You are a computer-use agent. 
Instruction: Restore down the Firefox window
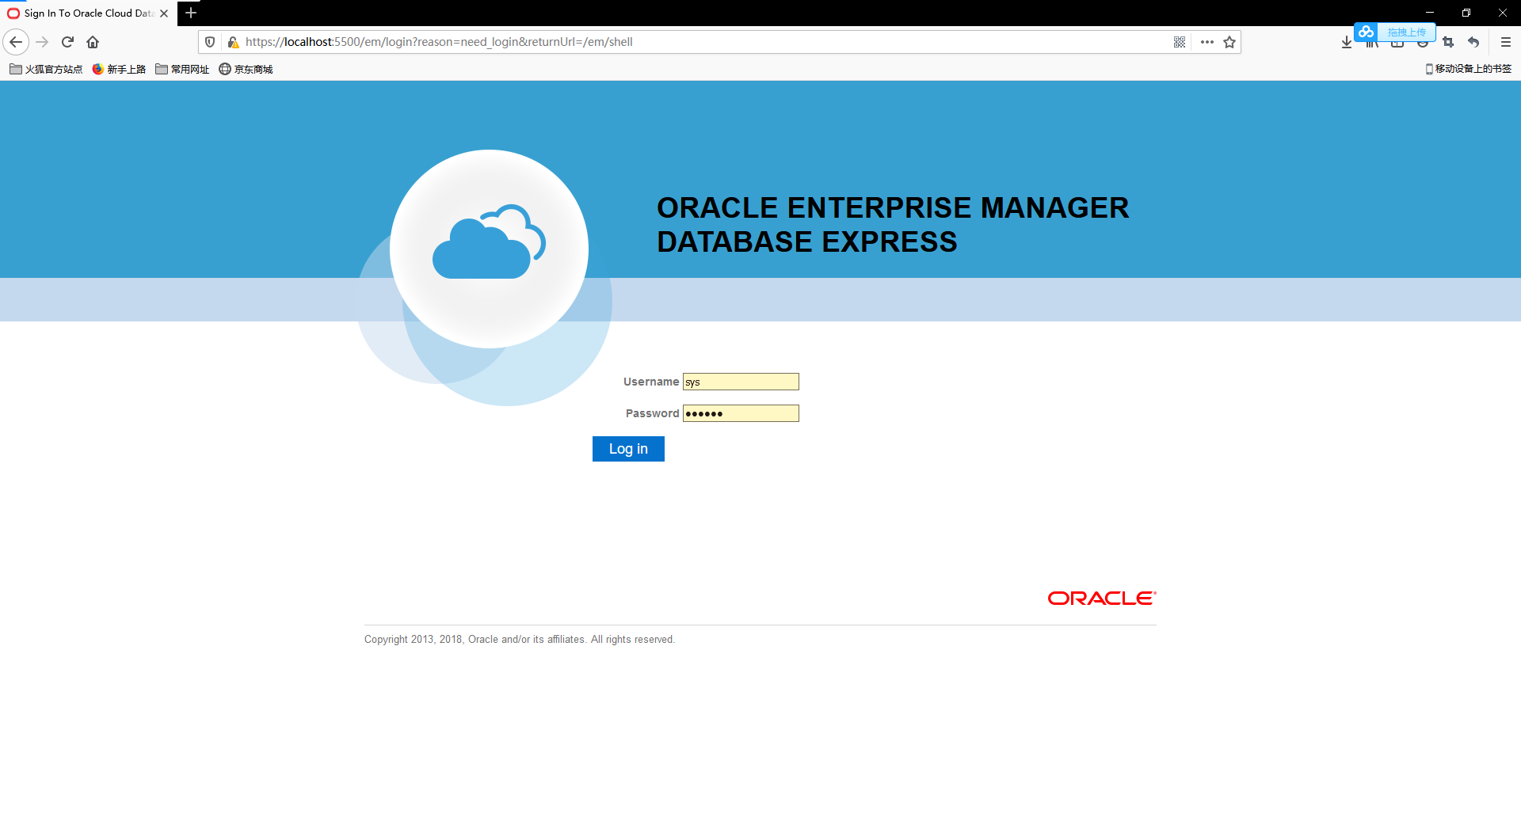point(1466,13)
